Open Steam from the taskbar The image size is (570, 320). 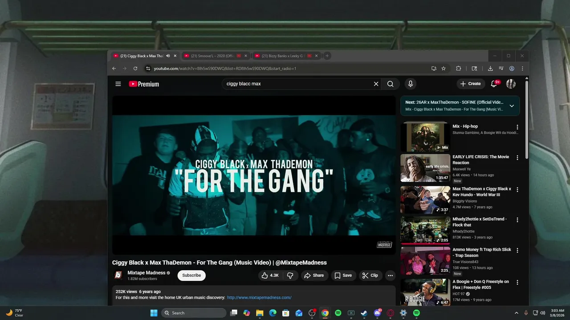coord(364,313)
